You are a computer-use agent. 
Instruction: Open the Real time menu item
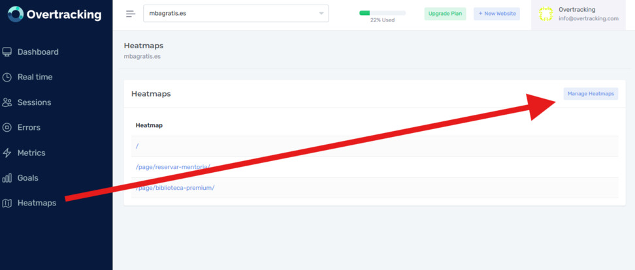[35, 77]
